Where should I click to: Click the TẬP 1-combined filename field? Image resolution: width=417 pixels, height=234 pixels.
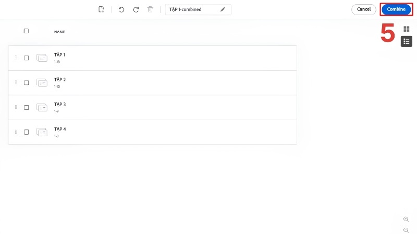[198, 9]
